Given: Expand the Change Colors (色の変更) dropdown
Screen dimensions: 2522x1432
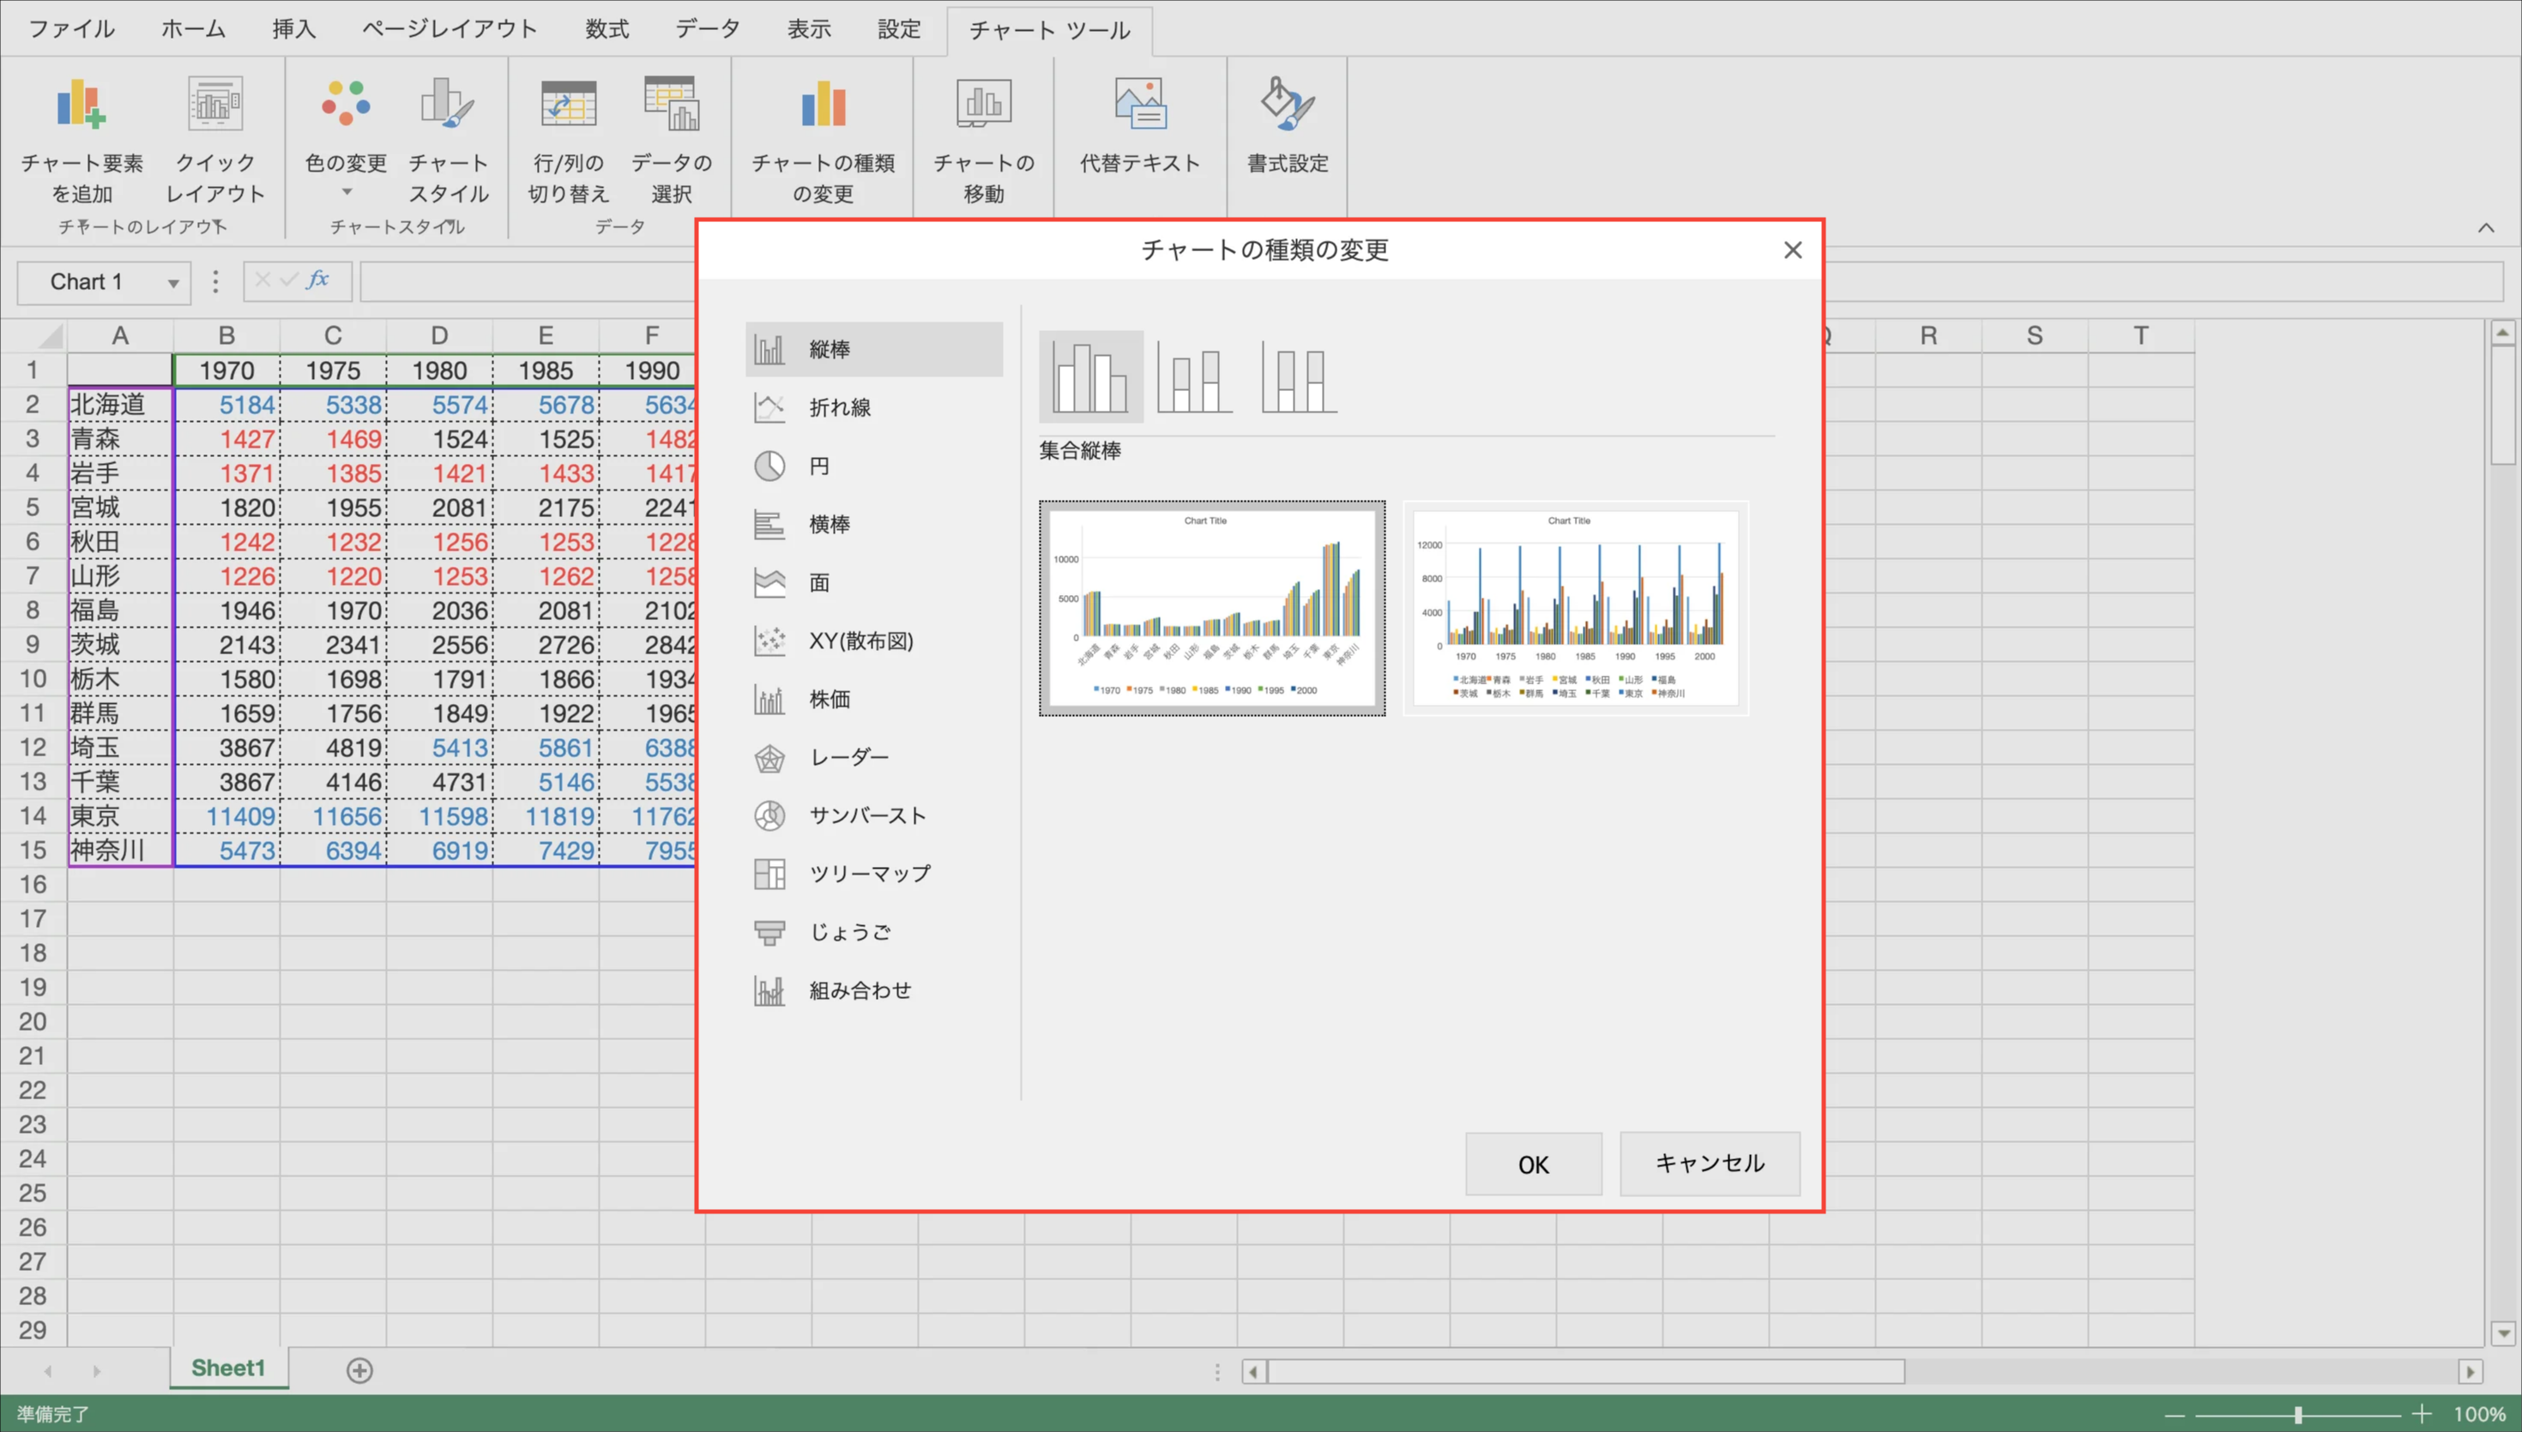Looking at the screenshot, I should [x=347, y=193].
